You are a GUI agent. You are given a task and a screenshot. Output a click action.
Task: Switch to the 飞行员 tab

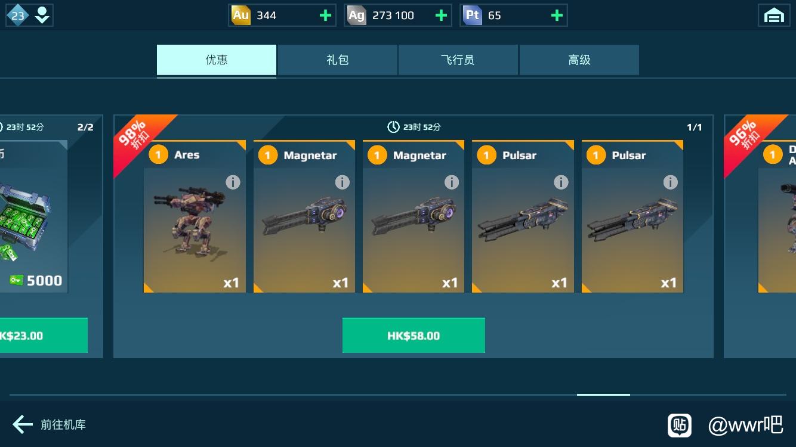(x=458, y=60)
